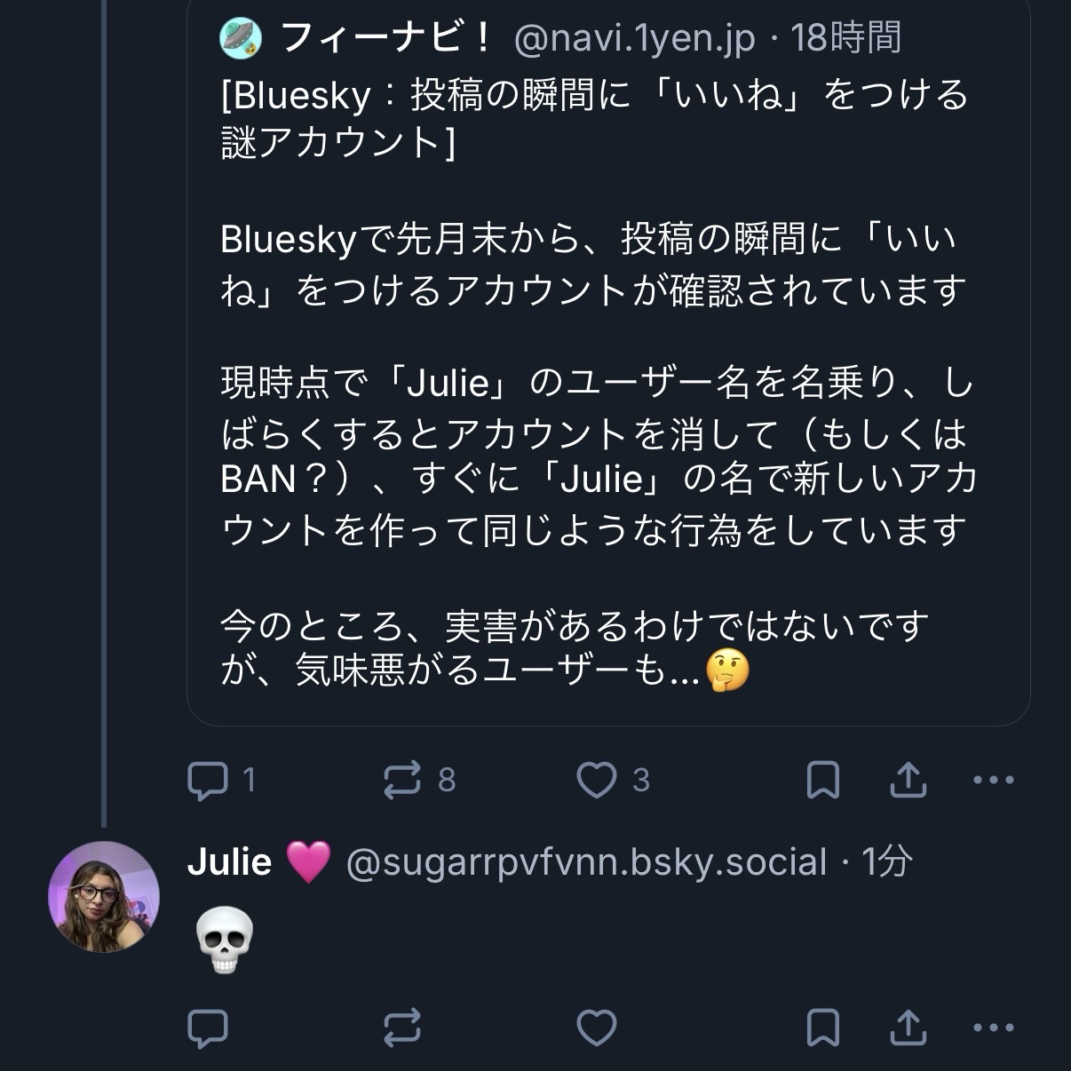Image resolution: width=1071 pixels, height=1071 pixels.
Task: Reply to Julie's skull emoji post
Action: [x=209, y=1029]
